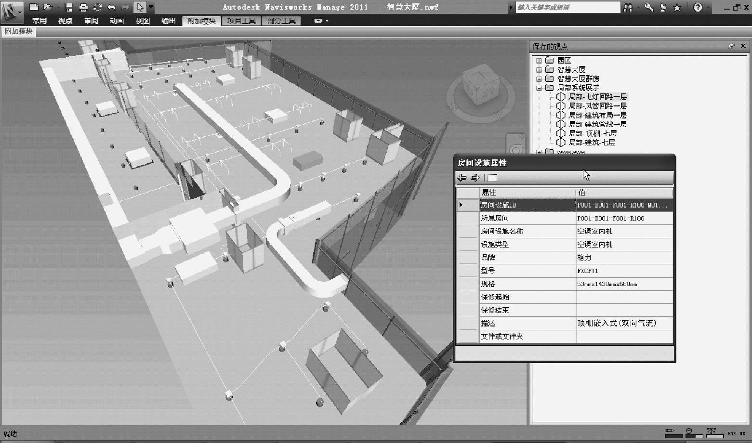Click the 型号 value FXCP71

coord(624,271)
